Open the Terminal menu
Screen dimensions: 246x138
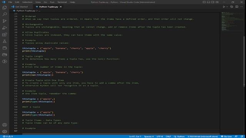click(x=62, y=2)
